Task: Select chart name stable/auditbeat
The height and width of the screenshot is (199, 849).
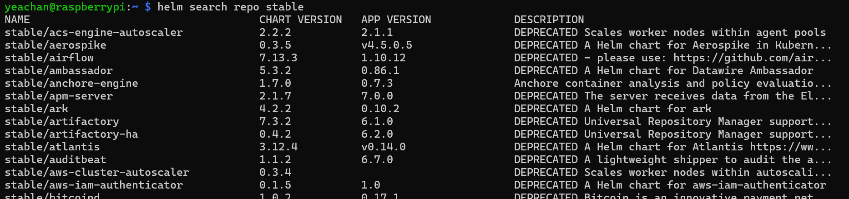Action: click(56, 159)
